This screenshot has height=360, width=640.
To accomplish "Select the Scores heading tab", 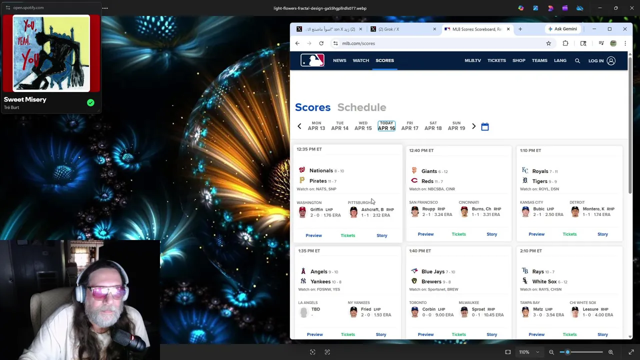I will click(312, 107).
